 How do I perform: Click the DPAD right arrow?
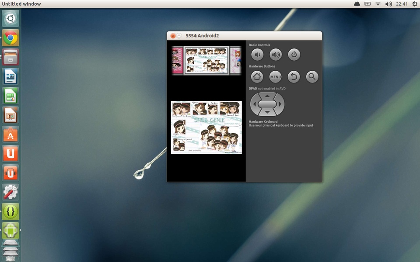tap(280, 104)
